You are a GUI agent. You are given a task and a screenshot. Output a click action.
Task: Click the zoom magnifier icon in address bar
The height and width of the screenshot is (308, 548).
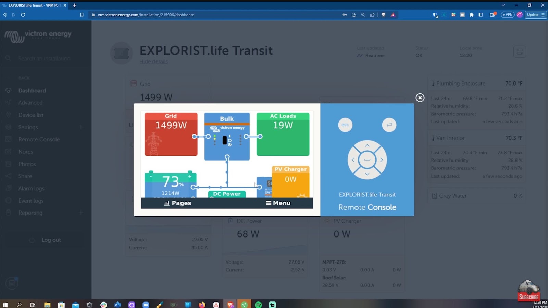(363, 15)
